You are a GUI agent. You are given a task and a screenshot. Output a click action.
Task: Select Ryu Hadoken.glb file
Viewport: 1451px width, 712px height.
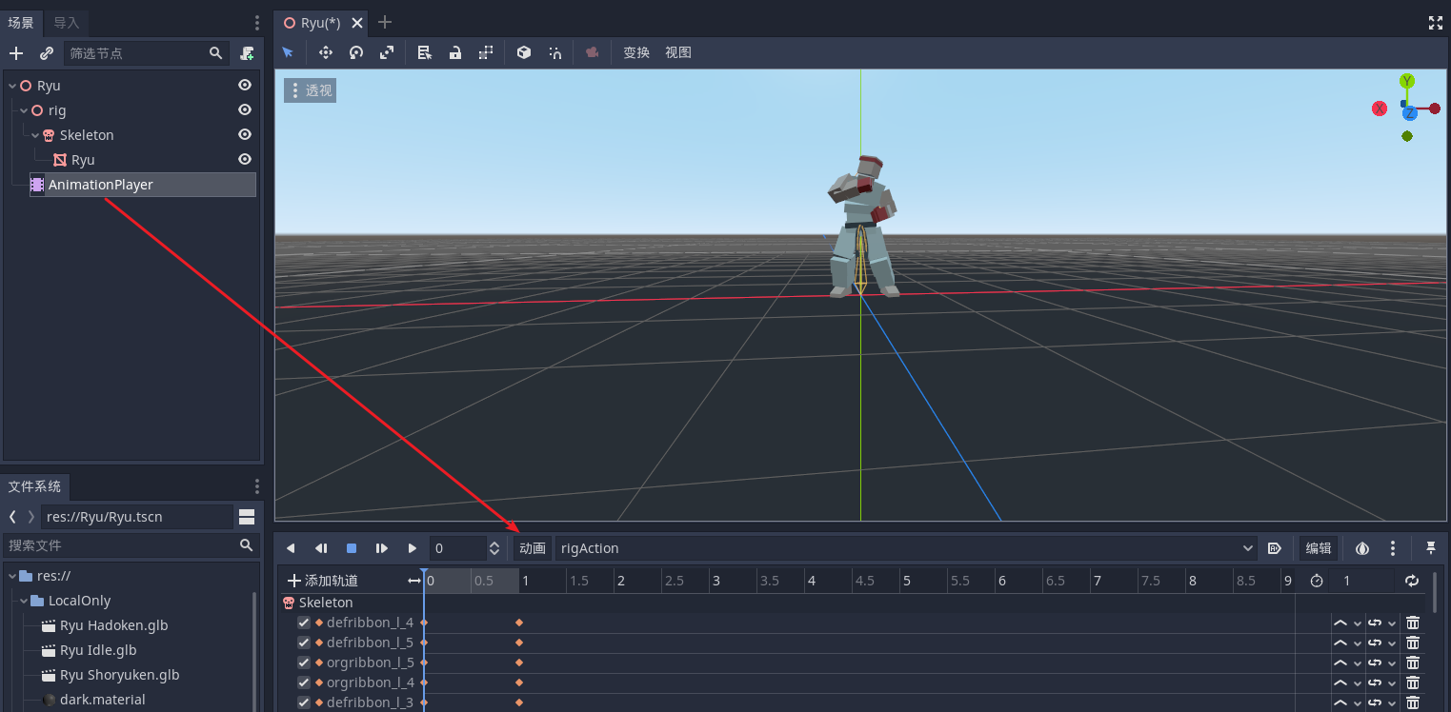tap(113, 625)
